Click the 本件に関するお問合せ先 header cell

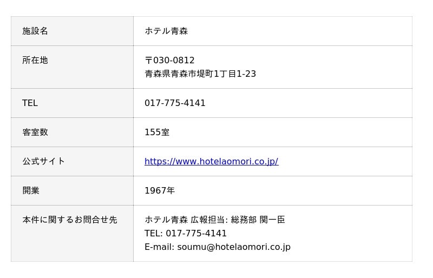pyautogui.click(x=70, y=220)
